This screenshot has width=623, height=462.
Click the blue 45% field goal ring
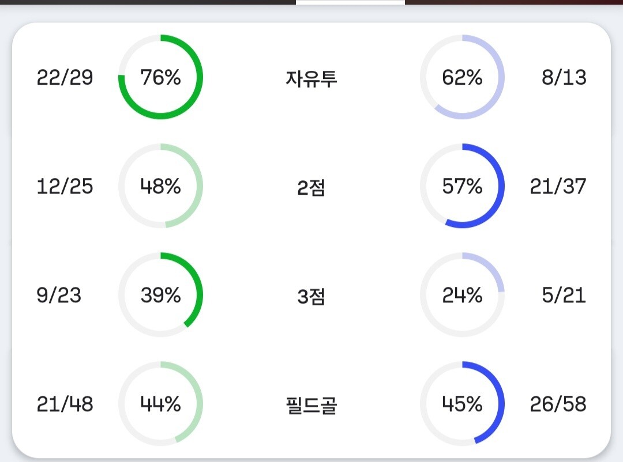[462, 404]
